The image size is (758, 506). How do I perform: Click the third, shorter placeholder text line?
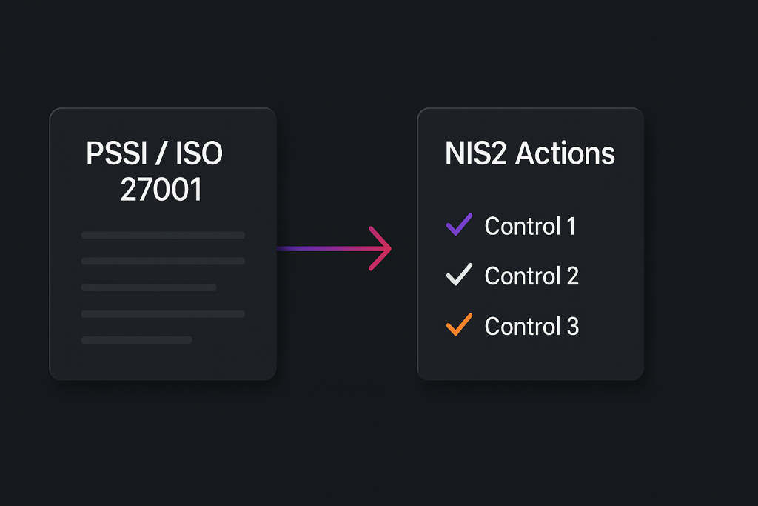[148, 287]
